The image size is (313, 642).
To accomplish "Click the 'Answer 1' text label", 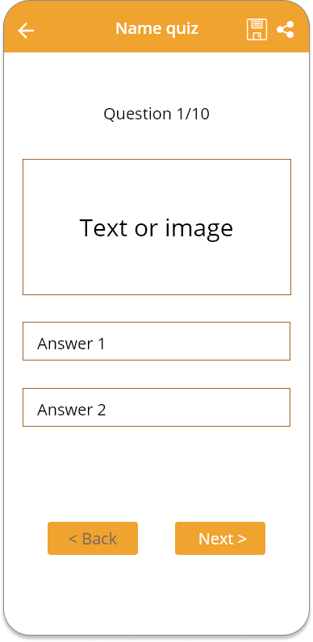I will point(71,344).
